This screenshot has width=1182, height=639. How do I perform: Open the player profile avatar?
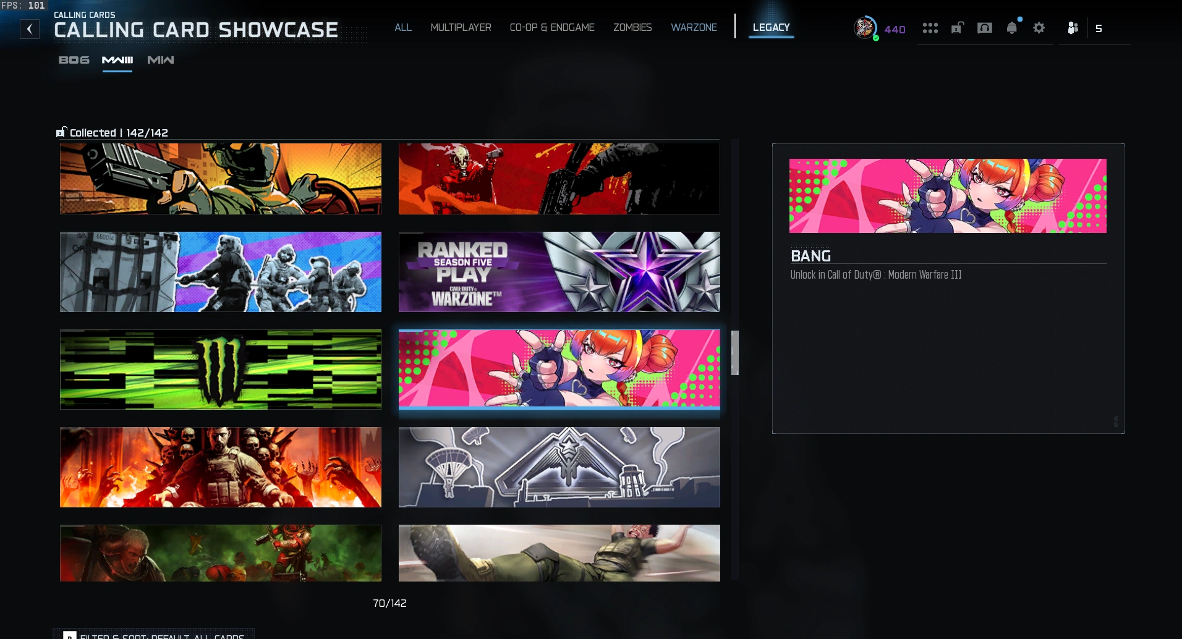[x=865, y=28]
